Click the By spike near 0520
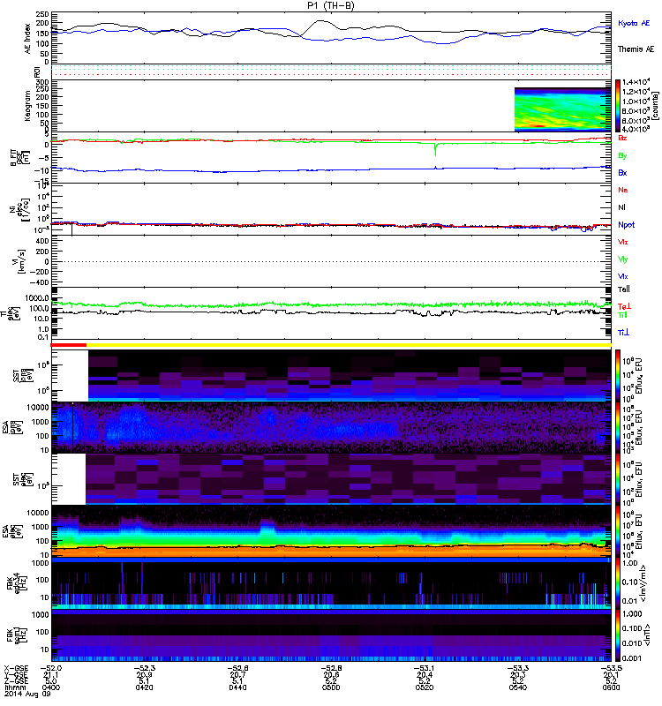 [x=435, y=149]
